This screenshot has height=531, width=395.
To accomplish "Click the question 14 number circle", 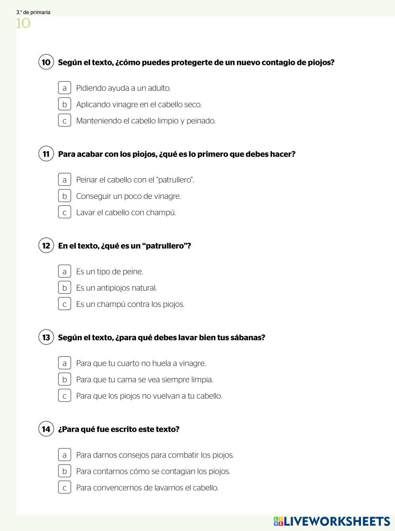I will click(x=46, y=429).
